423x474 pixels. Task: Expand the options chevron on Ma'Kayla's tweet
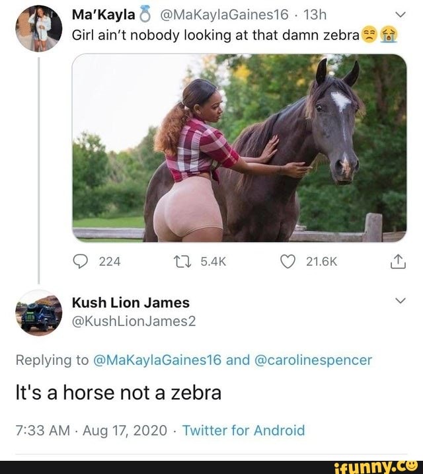click(399, 13)
